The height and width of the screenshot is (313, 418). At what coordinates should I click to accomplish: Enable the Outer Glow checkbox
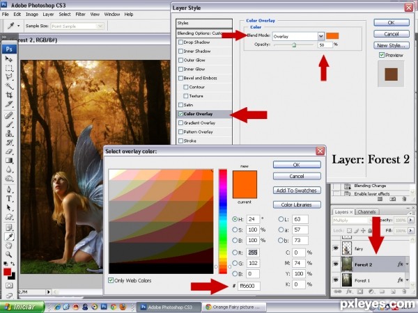pos(180,60)
